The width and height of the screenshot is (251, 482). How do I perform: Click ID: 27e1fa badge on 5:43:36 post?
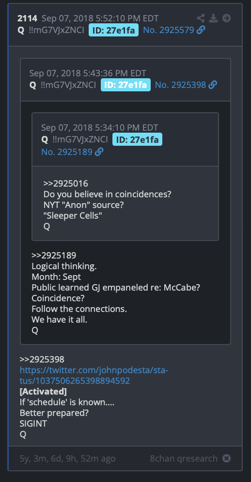point(125,85)
